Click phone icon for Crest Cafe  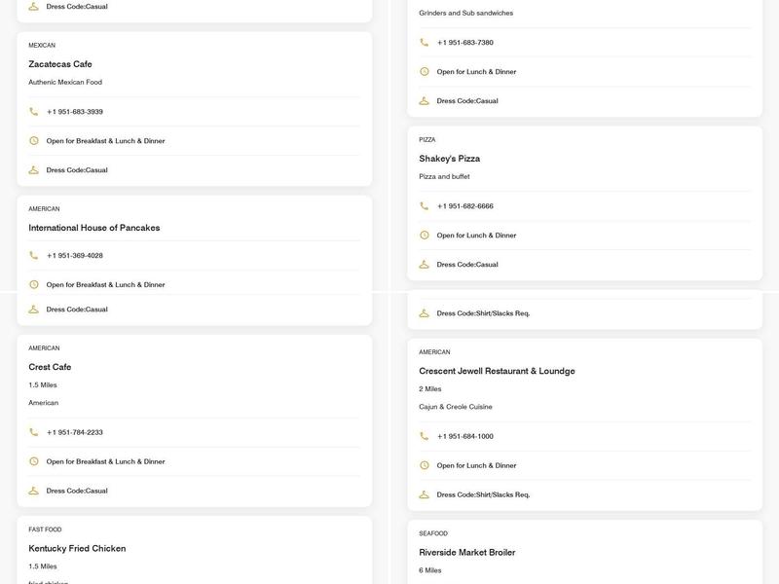(34, 432)
